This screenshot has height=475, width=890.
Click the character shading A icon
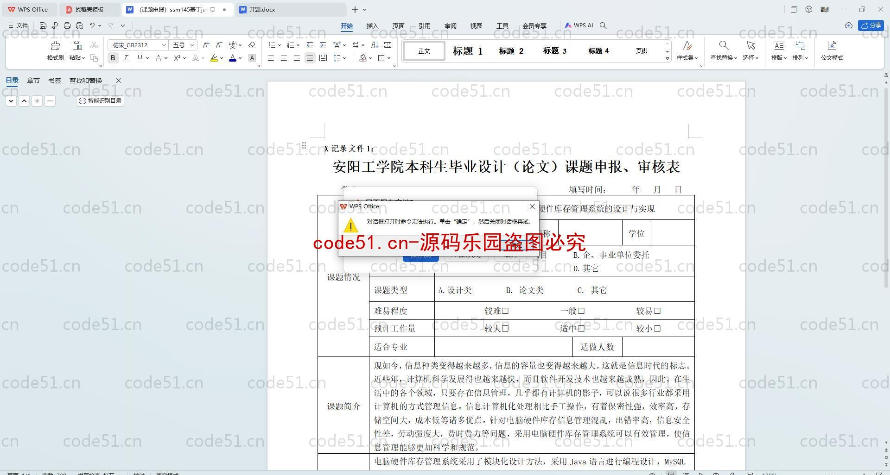point(252,58)
